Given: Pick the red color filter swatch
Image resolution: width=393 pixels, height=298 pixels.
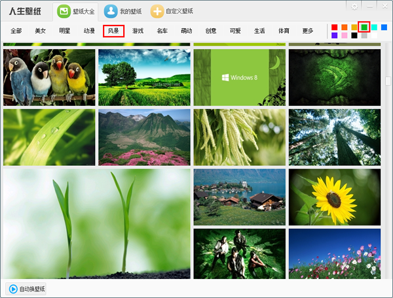Looking at the screenshot, I should [335, 27].
